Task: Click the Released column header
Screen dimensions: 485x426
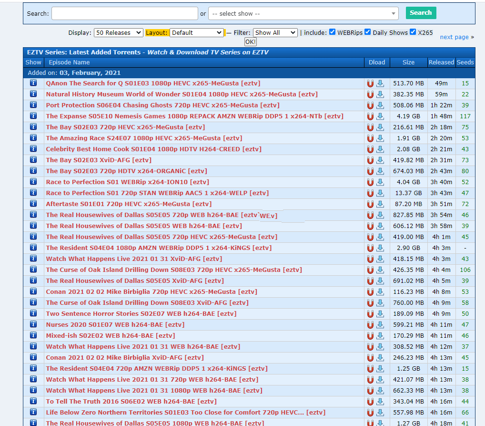Action: pos(441,62)
